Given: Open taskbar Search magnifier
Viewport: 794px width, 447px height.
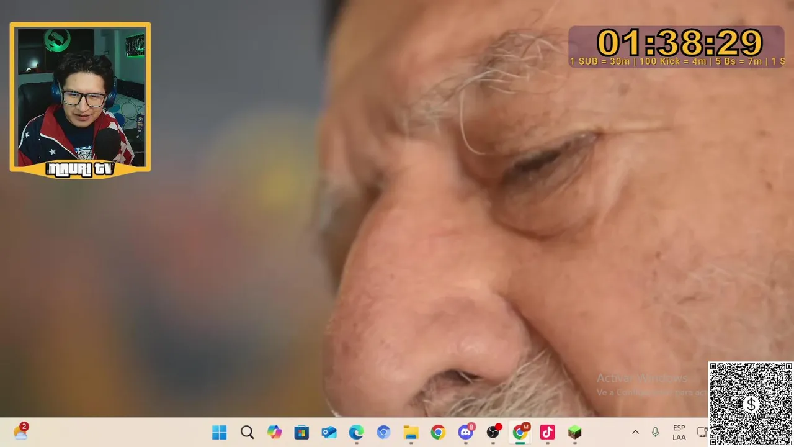Looking at the screenshot, I should [x=247, y=433].
